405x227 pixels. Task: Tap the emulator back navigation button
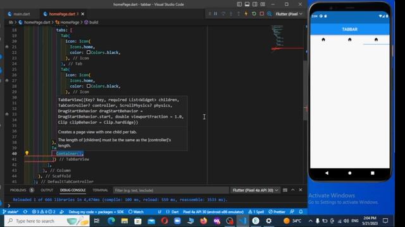[327, 173]
